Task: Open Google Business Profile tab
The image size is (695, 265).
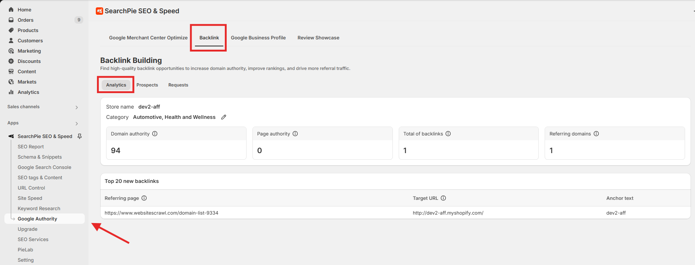Action: [258, 38]
